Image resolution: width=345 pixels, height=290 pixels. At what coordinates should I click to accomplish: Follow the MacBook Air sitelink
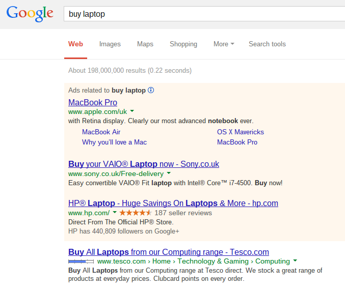pos(101,132)
